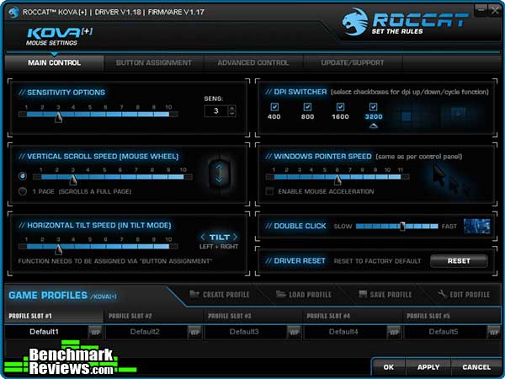Enable mouse acceleration checkbox
Image resolution: width=505 pixels, height=379 pixels.
(x=269, y=191)
